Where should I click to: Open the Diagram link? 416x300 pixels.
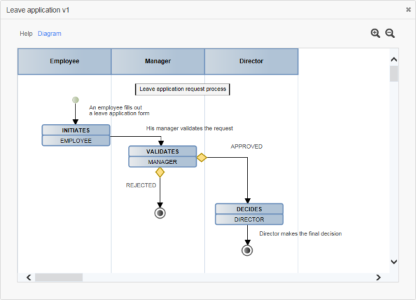49,33
